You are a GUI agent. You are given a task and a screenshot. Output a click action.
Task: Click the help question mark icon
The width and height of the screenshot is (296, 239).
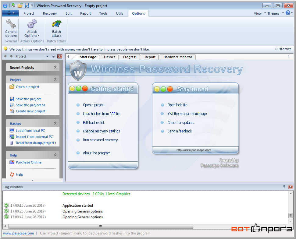288,13
